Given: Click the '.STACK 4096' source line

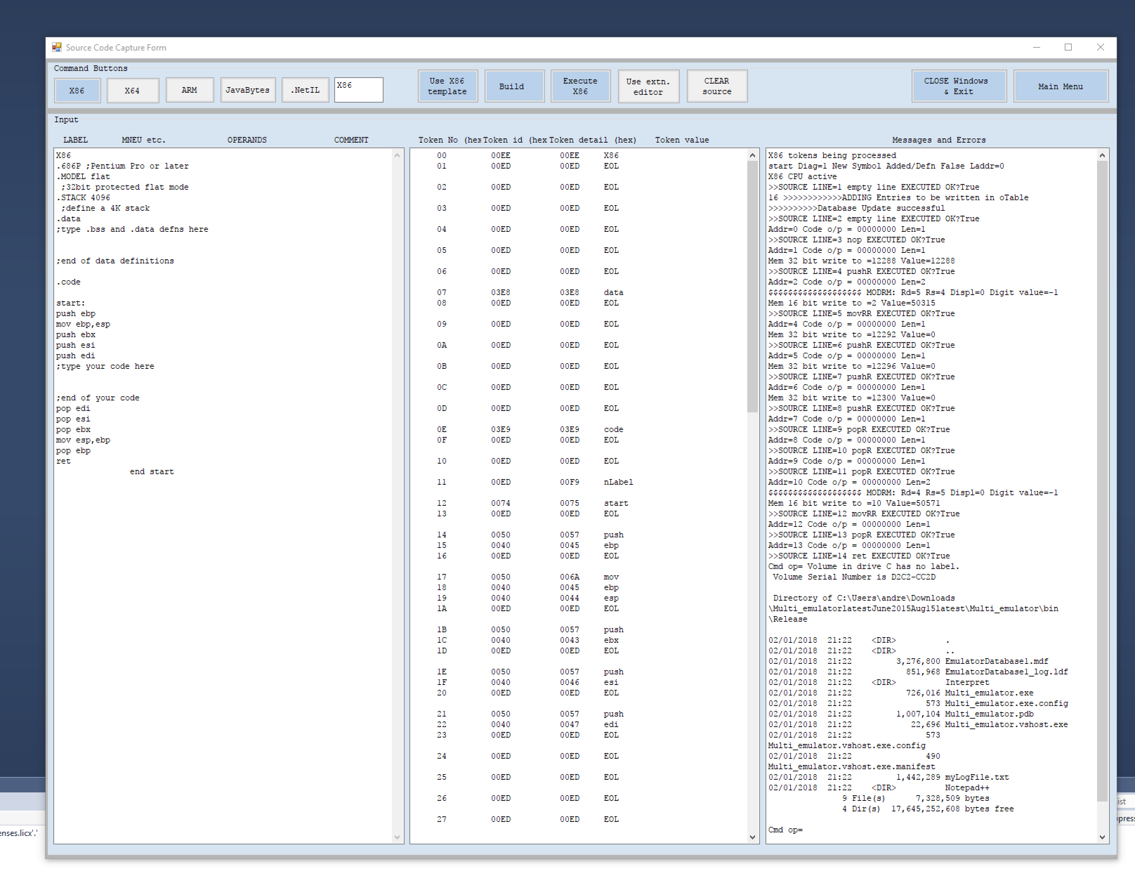Looking at the screenshot, I should [83, 197].
